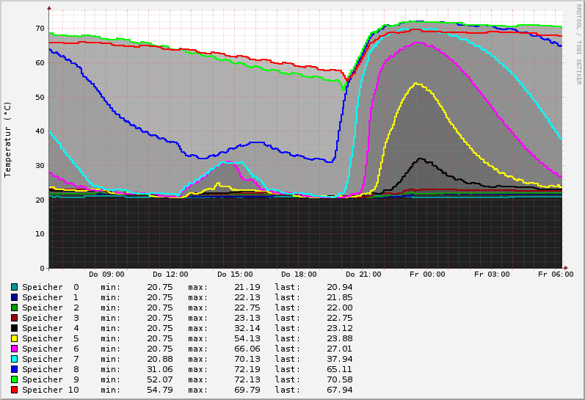Click the 'Do 09:00' time axis label
585x400 pixels.
pos(106,274)
